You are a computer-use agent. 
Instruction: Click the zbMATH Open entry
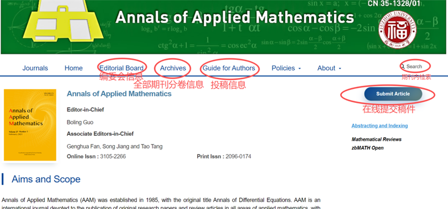tap(367, 148)
